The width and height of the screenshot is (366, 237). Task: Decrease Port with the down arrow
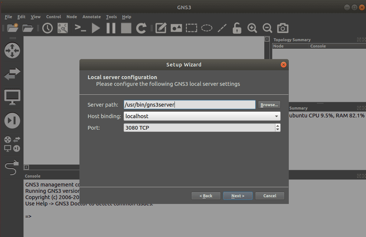[x=278, y=130]
